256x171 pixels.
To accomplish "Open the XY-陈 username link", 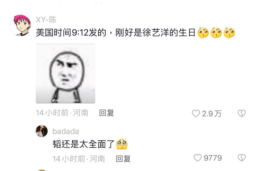I will click(46, 20).
